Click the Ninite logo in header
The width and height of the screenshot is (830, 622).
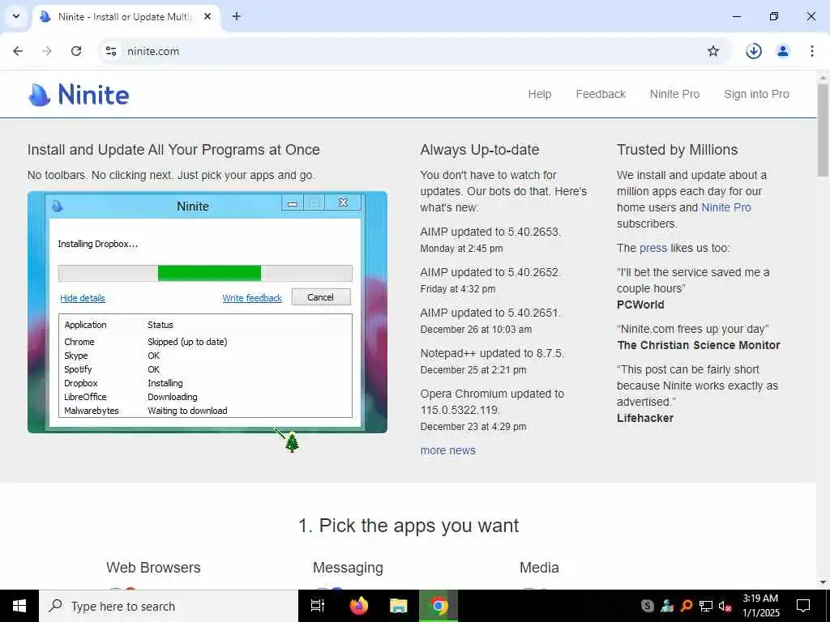(x=79, y=95)
